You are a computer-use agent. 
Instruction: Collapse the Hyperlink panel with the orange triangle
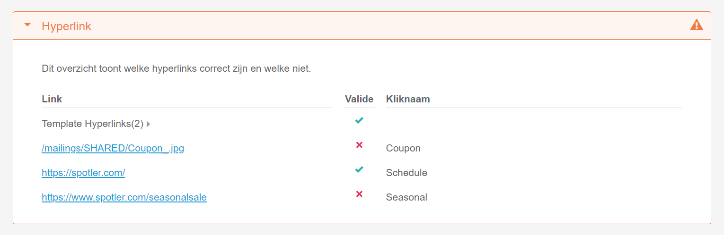pyautogui.click(x=27, y=25)
